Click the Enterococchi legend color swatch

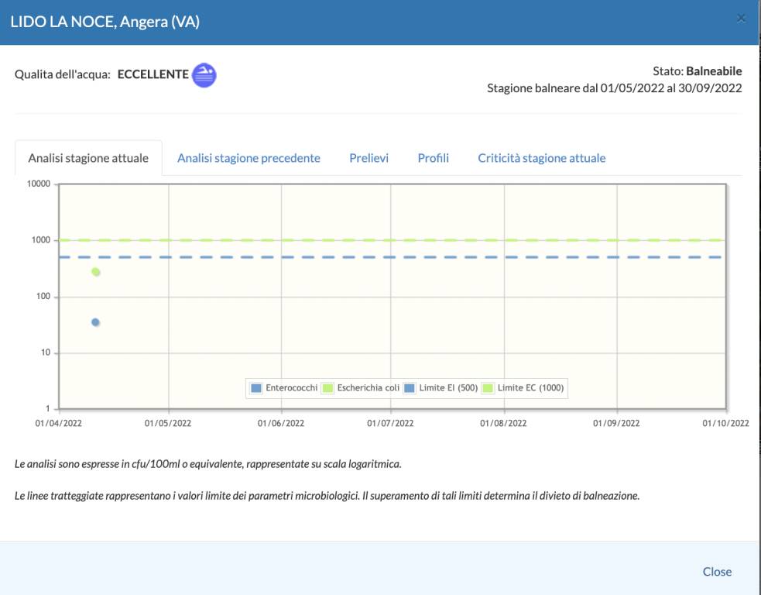click(256, 388)
